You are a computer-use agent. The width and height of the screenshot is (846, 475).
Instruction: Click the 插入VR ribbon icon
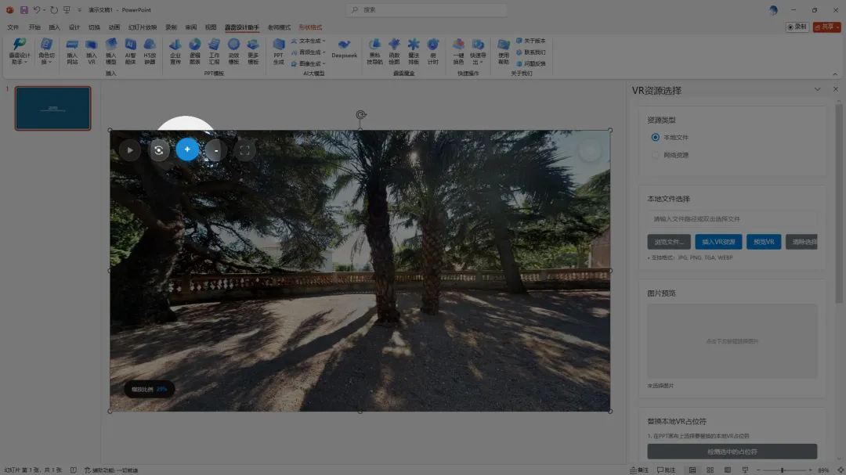click(91, 51)
